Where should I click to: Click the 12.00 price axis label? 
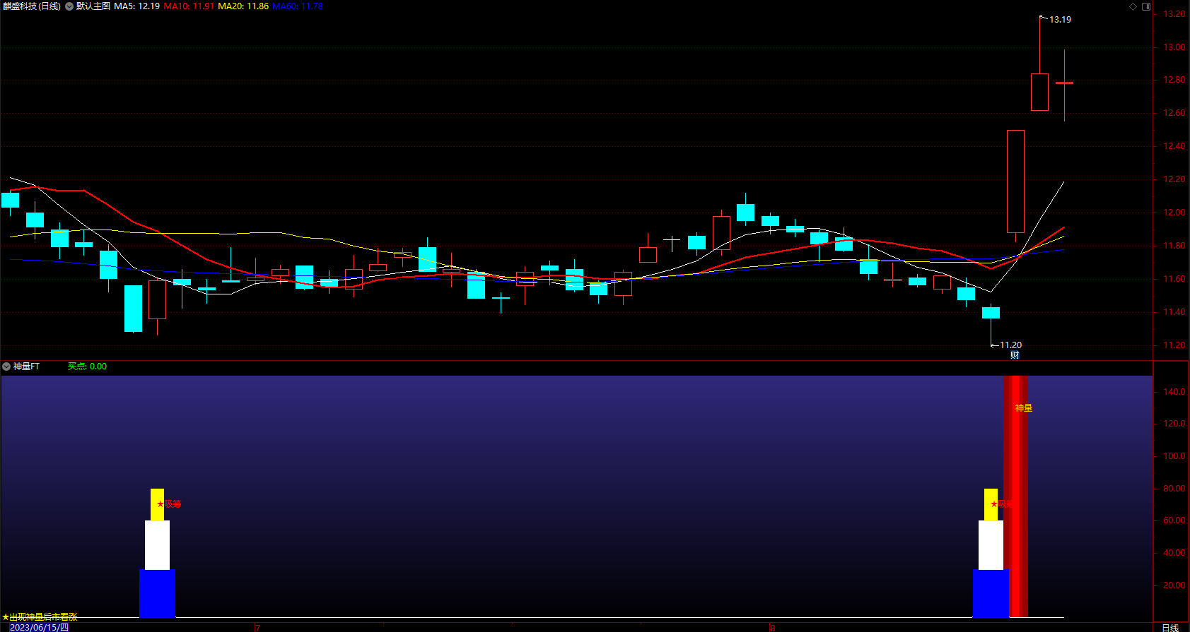click(1175, 213)
